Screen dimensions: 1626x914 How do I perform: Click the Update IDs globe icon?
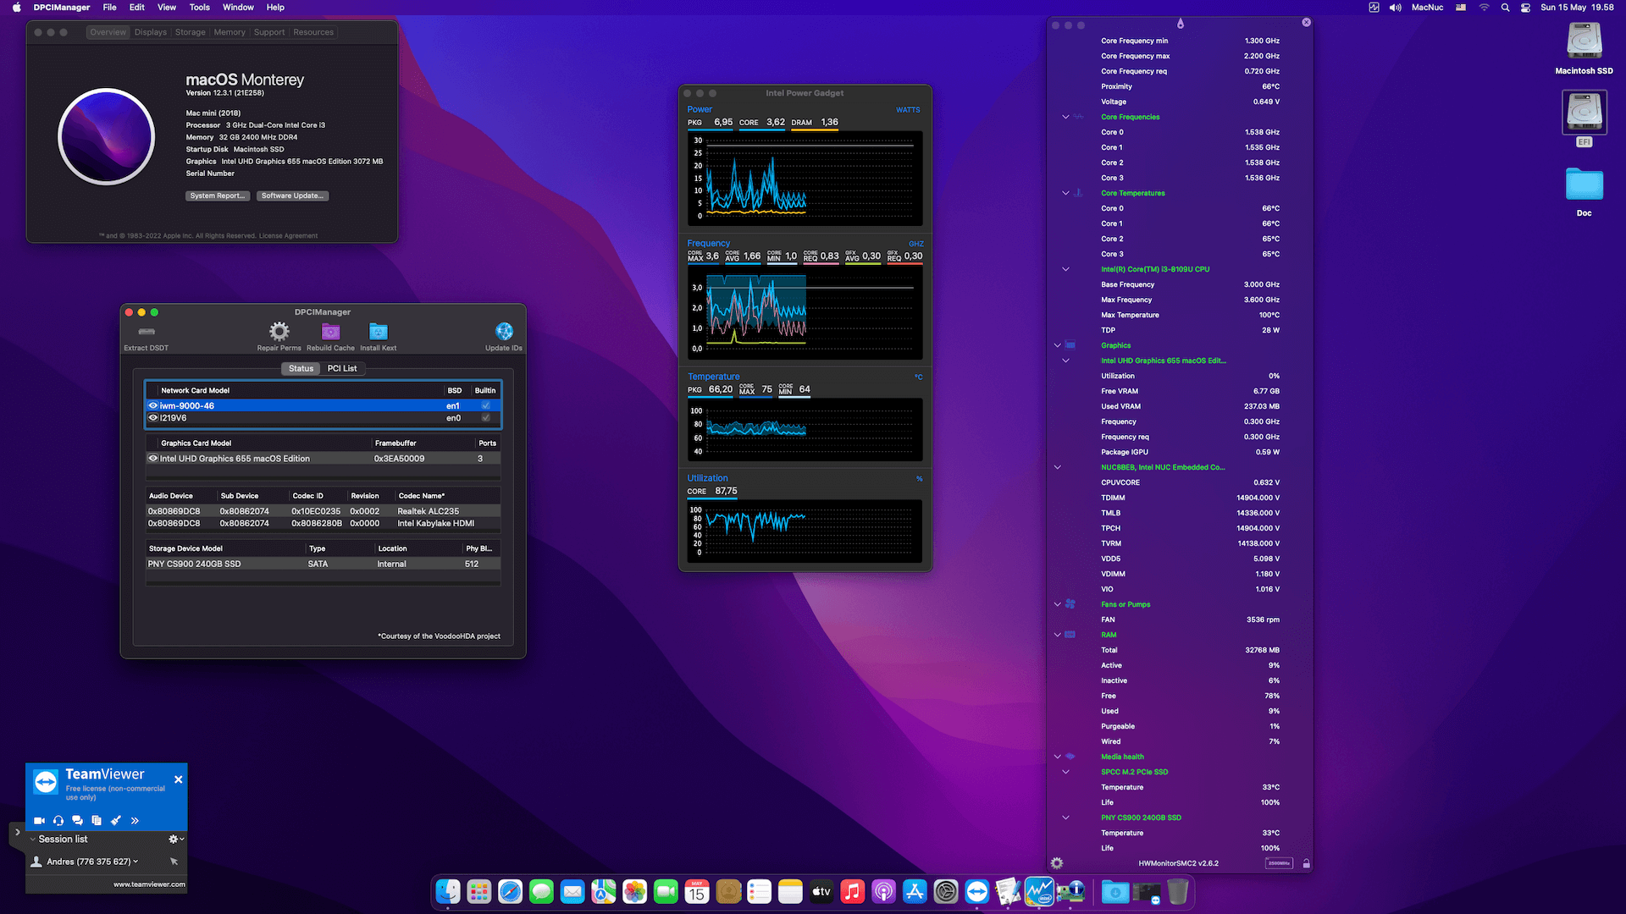tap(504, 332)
